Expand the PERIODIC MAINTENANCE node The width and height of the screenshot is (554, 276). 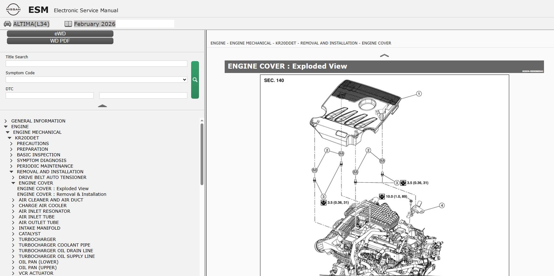tap(11, 166)
